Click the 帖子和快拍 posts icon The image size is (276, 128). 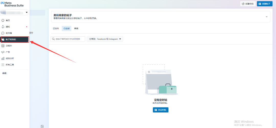tap(3, 39)
